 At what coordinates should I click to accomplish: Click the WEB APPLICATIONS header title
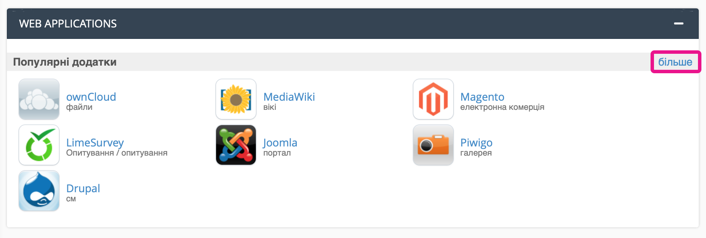pyautogui.click(x=68, y=24)
